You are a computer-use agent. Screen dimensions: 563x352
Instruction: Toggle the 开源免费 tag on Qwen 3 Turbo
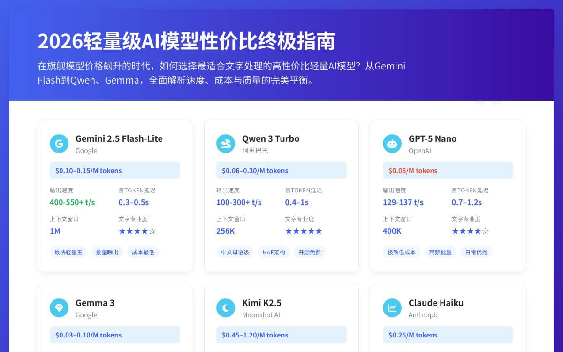[x=310, y=252]
